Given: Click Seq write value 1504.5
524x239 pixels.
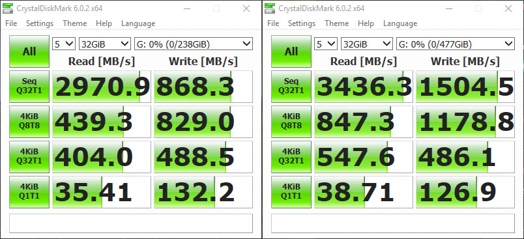Looking at the screenshot, I should click(x=465, y=87).
